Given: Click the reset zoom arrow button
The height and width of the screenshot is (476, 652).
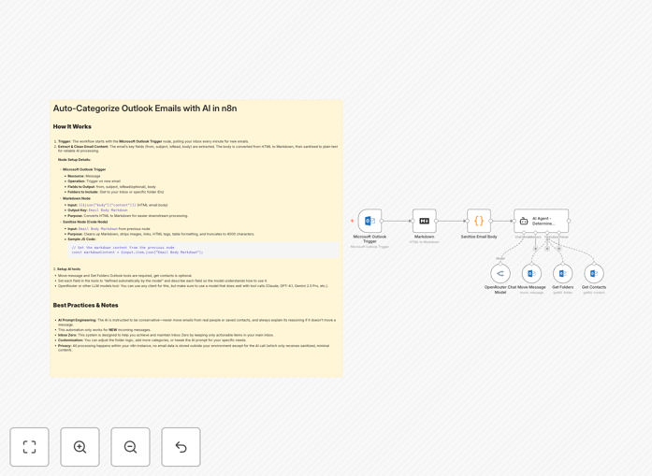Looking at the screenshot, I should pos(181,447).
